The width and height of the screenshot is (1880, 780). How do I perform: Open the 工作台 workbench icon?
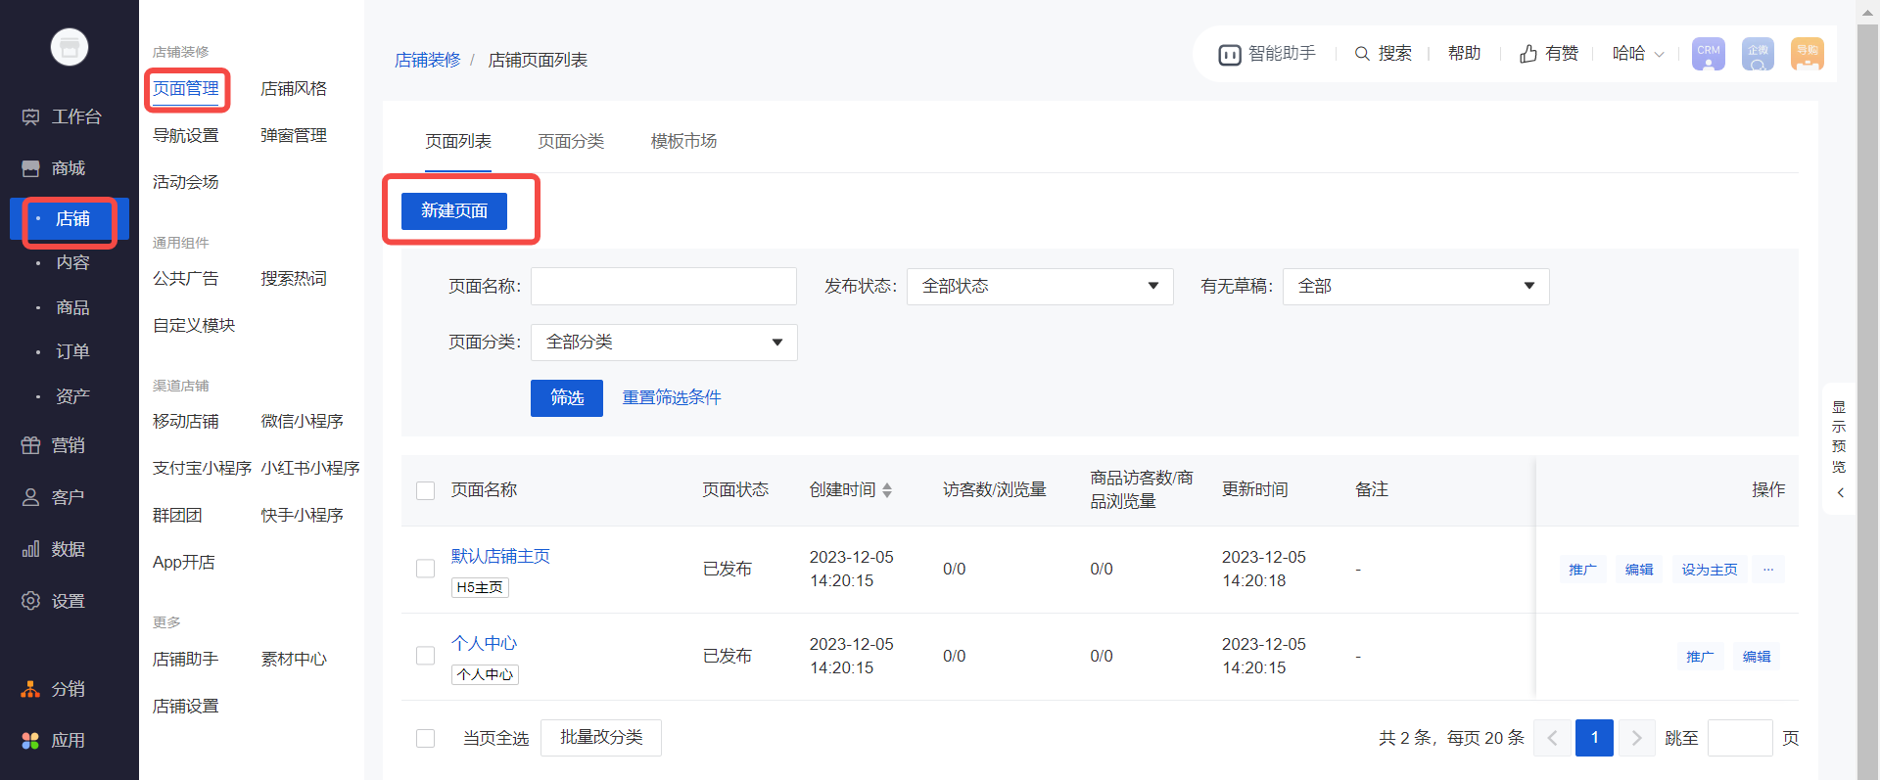coord(31,117)
